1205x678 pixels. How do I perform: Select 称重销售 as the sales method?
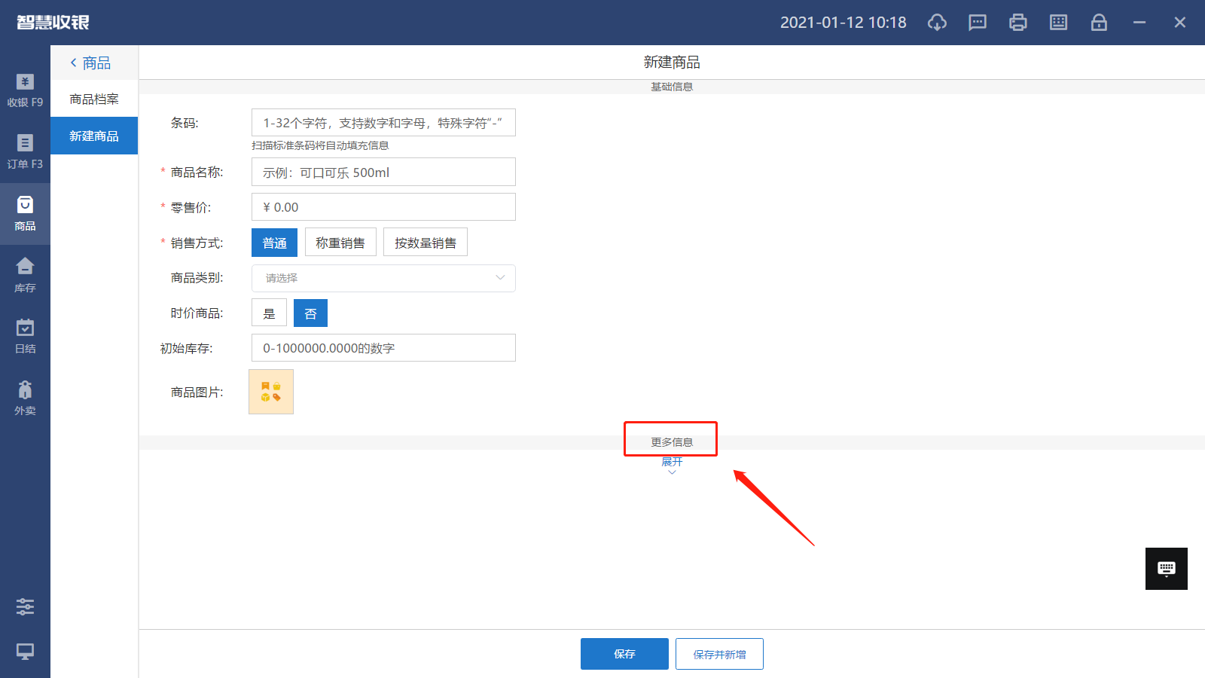click(x=340, y=242)
